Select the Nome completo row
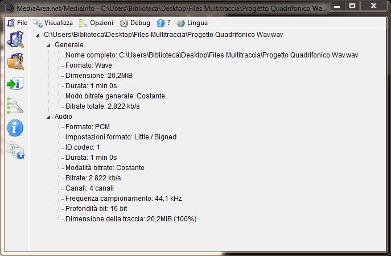This screenshot has height=256, width=391. pos(212,55)
